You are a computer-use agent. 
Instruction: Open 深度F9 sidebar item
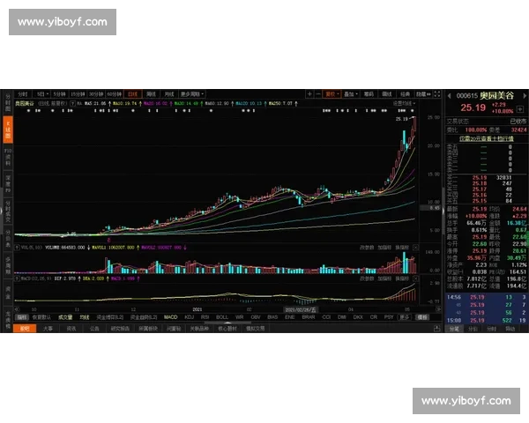pyautogui.click(x=8, y=184)
